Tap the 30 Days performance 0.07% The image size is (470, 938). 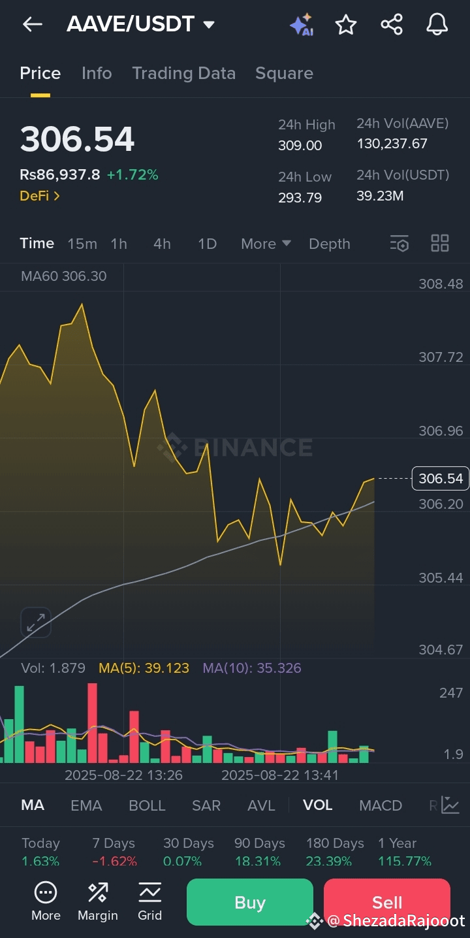point(182,861)
